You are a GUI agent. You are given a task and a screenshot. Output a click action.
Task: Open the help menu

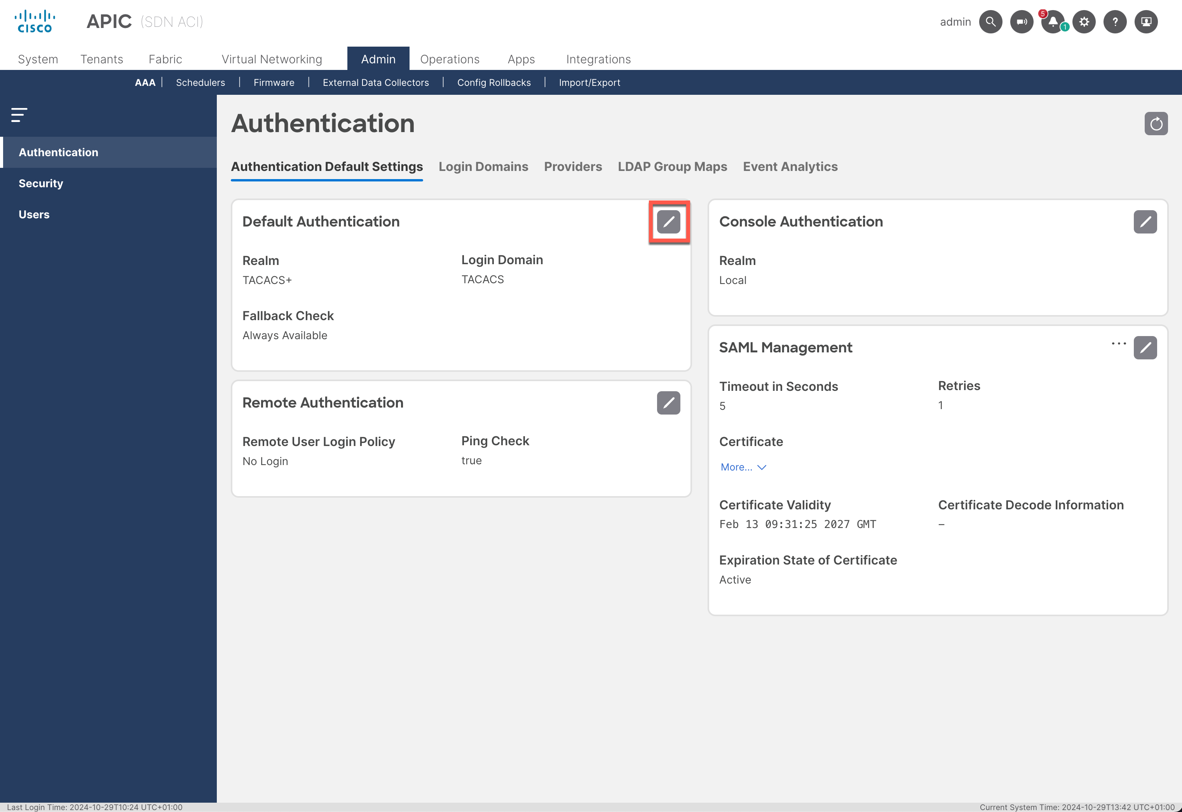(1115, 21)
